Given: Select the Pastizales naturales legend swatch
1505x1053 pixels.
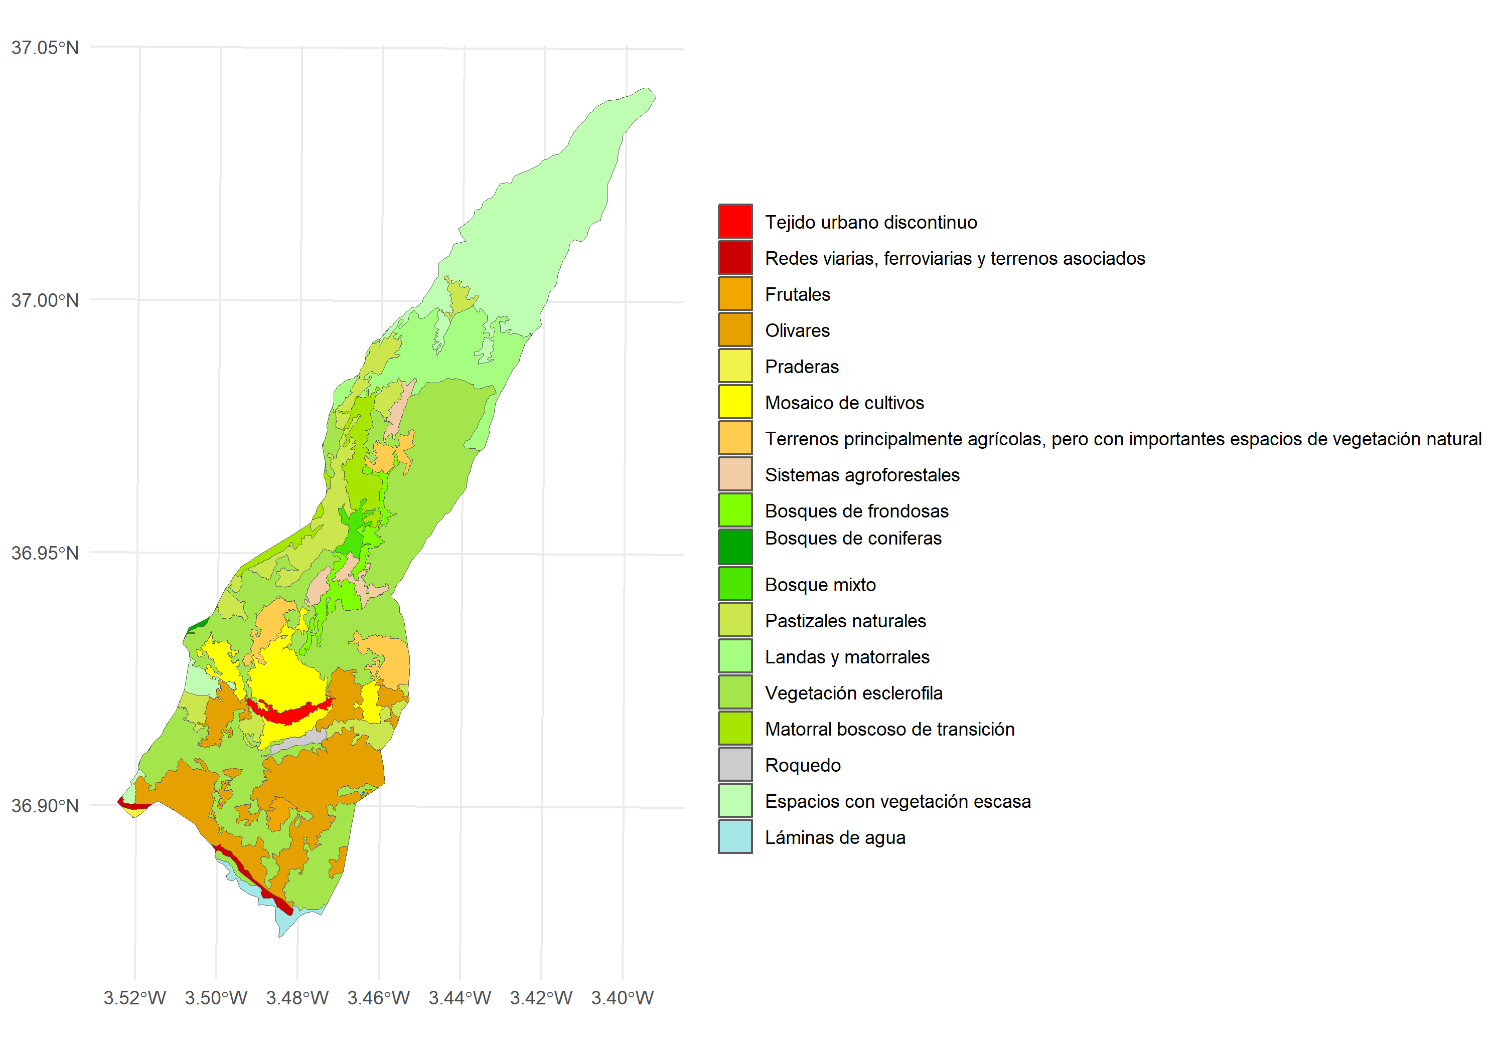Looking at the screenshot, I should pyautogui.click(x=735, y=620).
